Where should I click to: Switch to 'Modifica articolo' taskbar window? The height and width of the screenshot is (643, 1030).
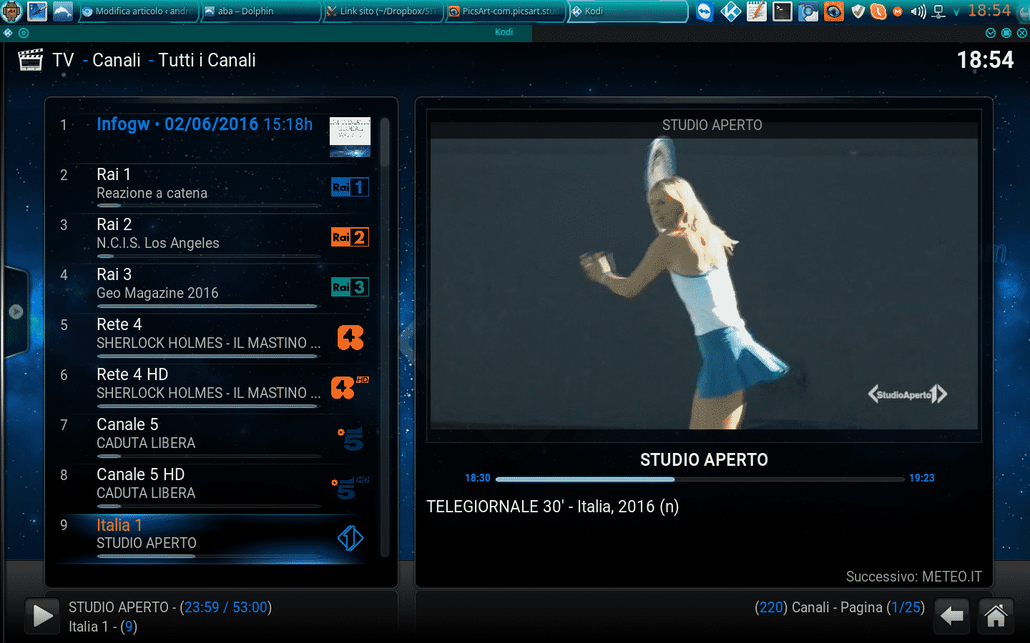(x=137, y=11)
